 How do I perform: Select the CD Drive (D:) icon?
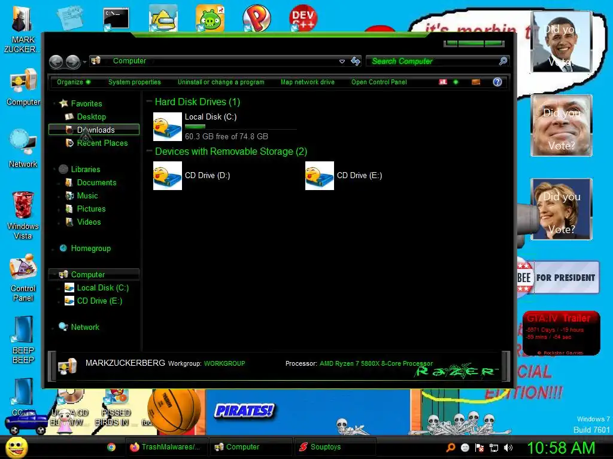pos(168,176)
